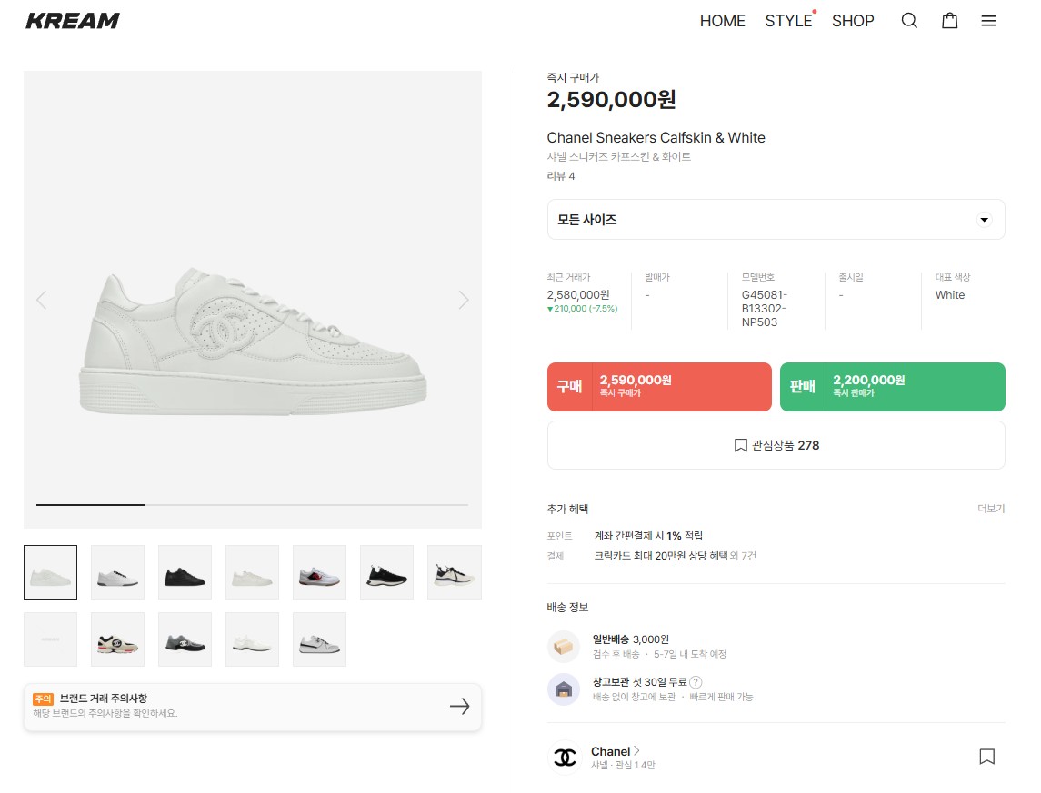This screenshot has height=793, width=1041.
Task: Open the hamburger menu icon
Action: [989, 21]
